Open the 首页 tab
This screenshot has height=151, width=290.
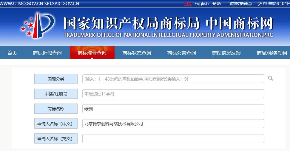pyautogui.click(x=12, y=53)
